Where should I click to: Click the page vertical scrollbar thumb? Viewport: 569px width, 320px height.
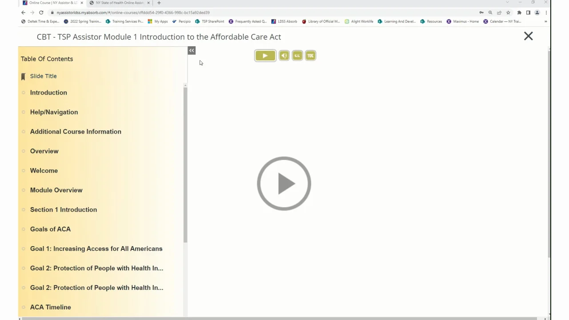click(549, 153)
